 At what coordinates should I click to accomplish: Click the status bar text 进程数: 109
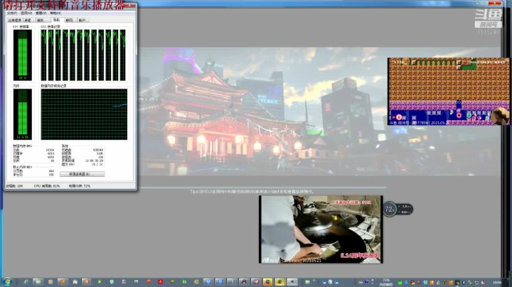pos(14,186)
